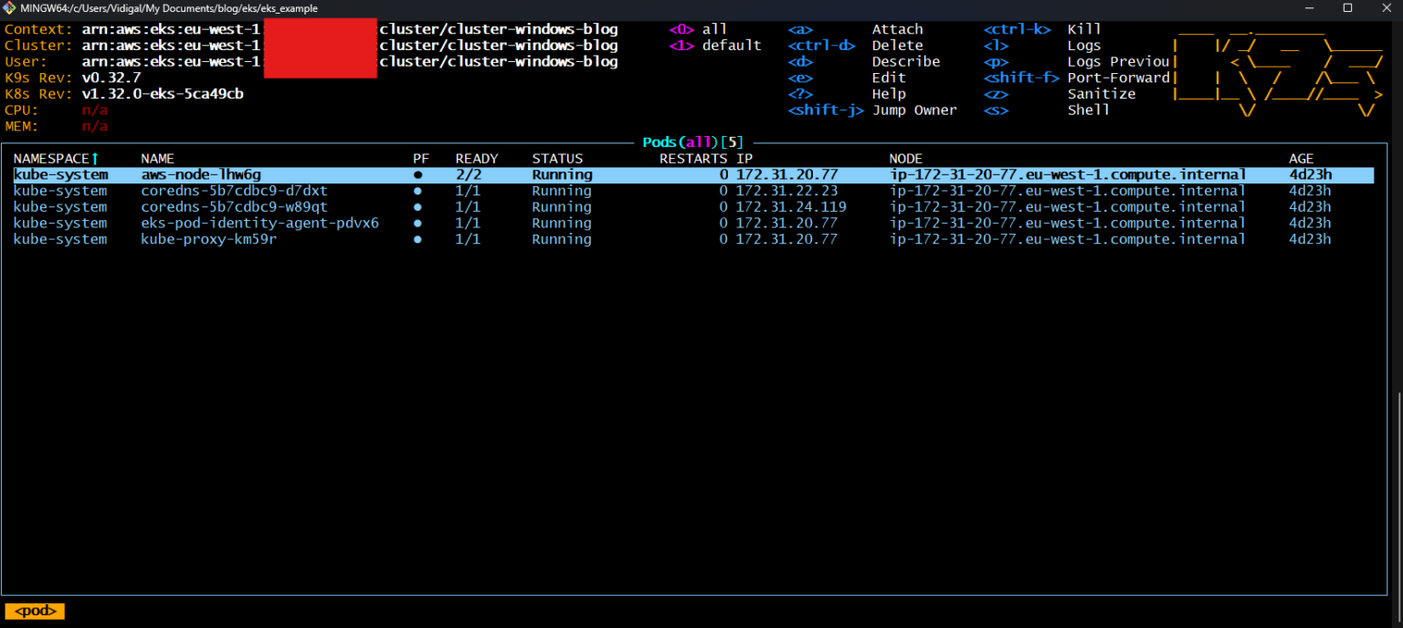
Task: Select the <0> all namespace filter
Action: click(x=699, y=29)
